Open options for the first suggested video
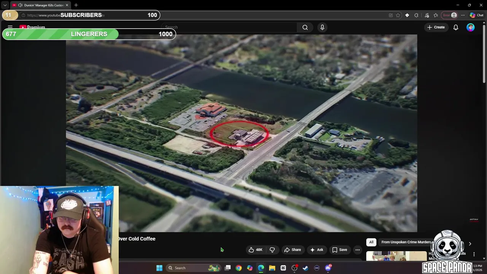 pos(474,254)
